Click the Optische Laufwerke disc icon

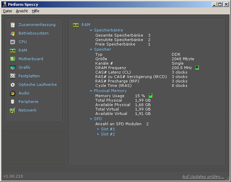pos(13,85)
